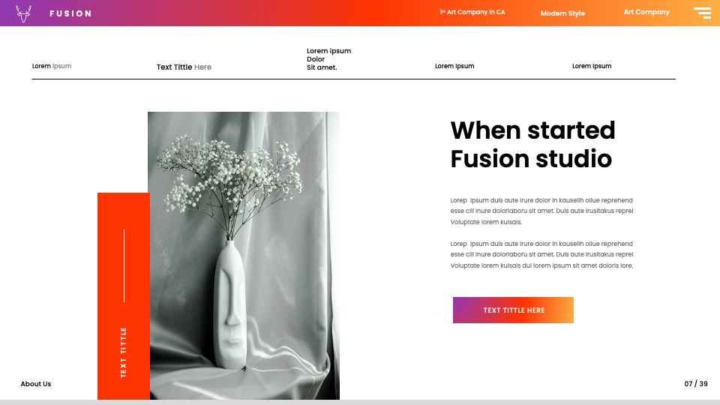Image resolution: width=720 pixels, height=405 pixels.
Task: Click the gradient TEXT TITTLE HERE button
Action: (x=513, y=310)
